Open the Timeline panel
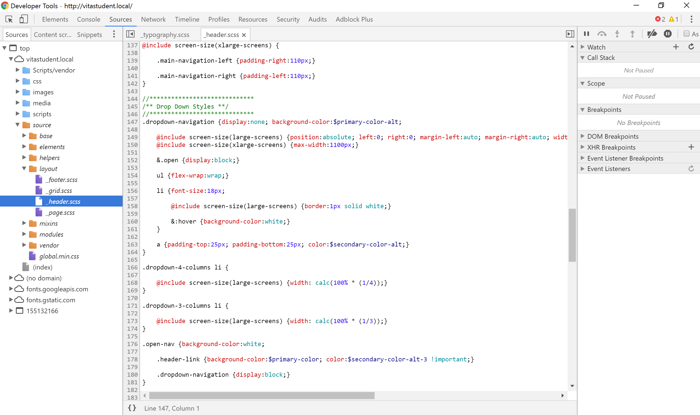Image resolution: width=700 pixels, height=415 pixels. pyautogui.click(x=187, y=19)
